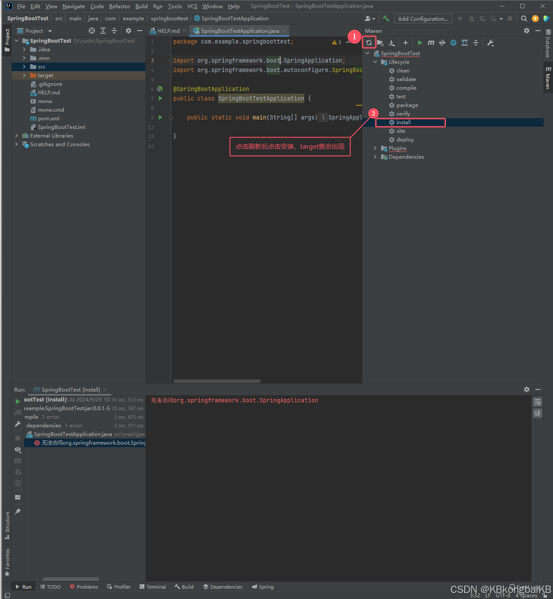
Task: Open Run panel gear settings
Action: (x=527, y=389)
